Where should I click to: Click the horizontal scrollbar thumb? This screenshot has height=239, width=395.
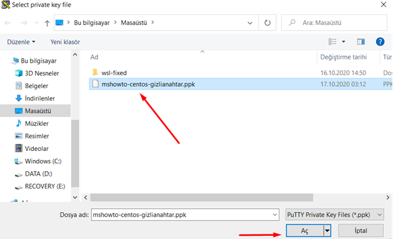tap(202, 197)
